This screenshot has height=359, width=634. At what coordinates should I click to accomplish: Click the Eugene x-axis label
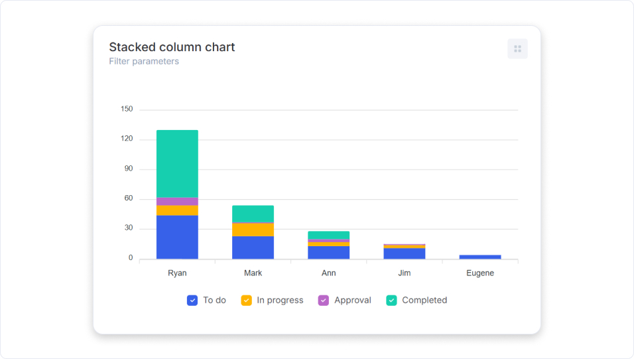pos(480,273)
